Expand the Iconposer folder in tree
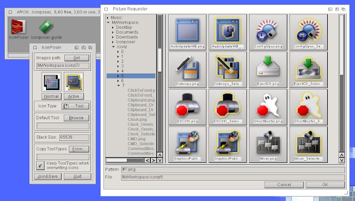This screenshot has width=355, height=201. 113,42
